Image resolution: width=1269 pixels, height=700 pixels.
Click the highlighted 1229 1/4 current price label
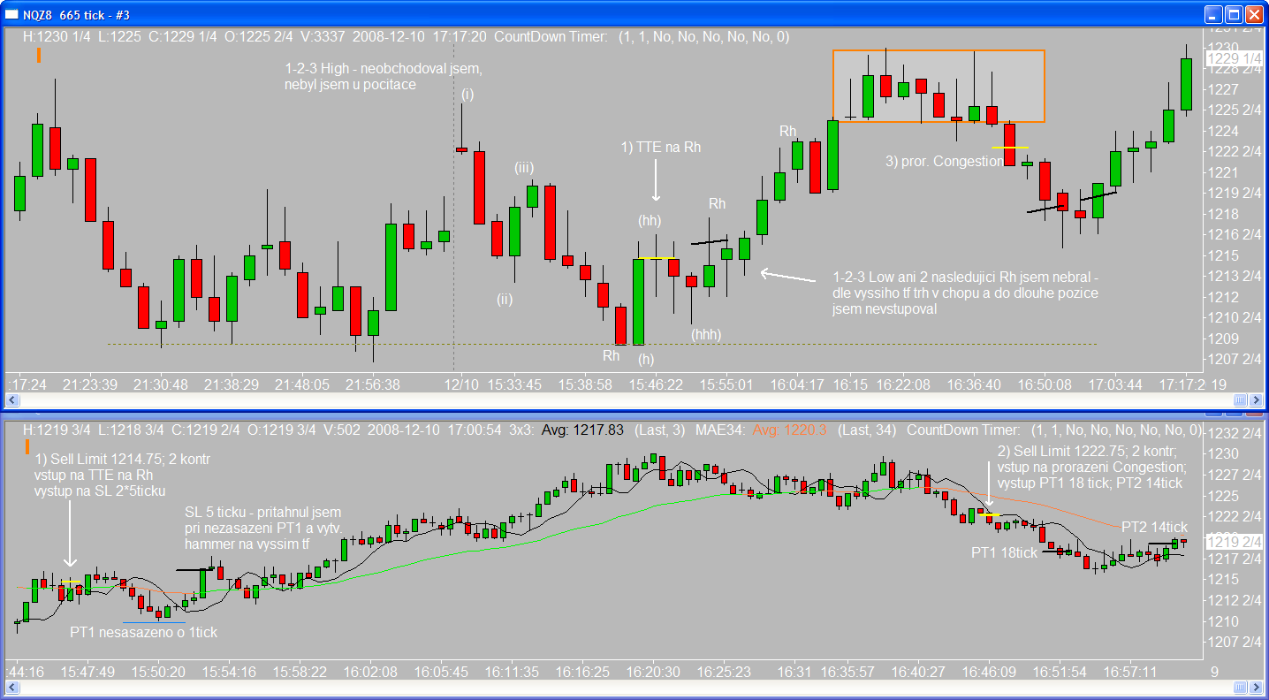pyautogui.click(x=1235, y=58)
